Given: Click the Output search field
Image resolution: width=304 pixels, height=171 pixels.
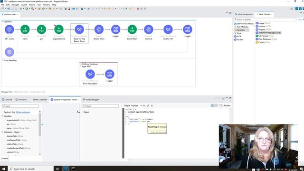Looking at the screenshot, I should click(100, 106).
